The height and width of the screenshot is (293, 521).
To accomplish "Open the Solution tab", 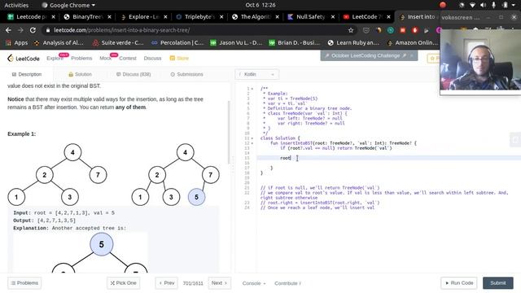I will click(80, 74).
